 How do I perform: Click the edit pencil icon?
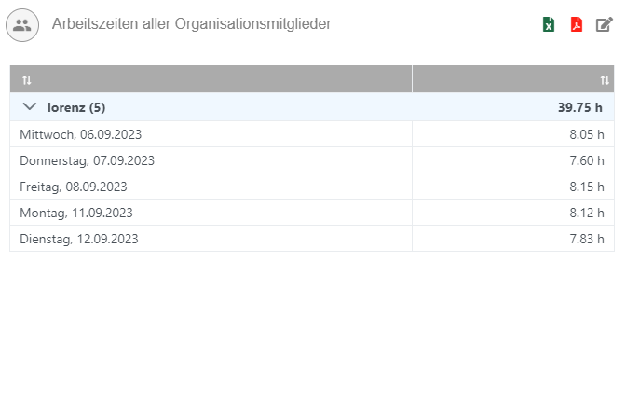(x=605, y=25)
